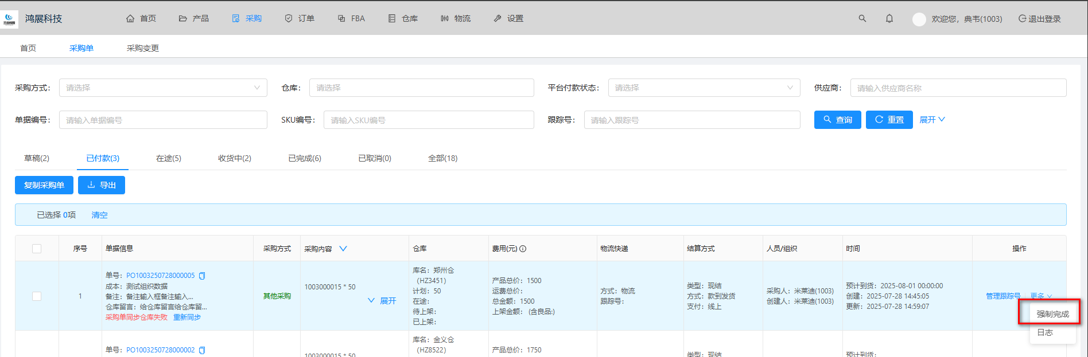Copy order number PO1003250728000002 icon

(202, 350)
